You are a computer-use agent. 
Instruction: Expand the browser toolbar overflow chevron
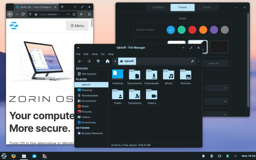tap(81, 14)
